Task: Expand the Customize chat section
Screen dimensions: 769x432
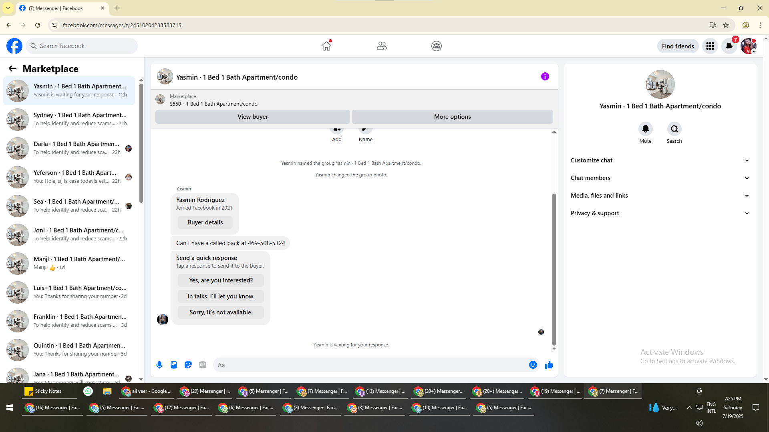Action: click(660, 160)
